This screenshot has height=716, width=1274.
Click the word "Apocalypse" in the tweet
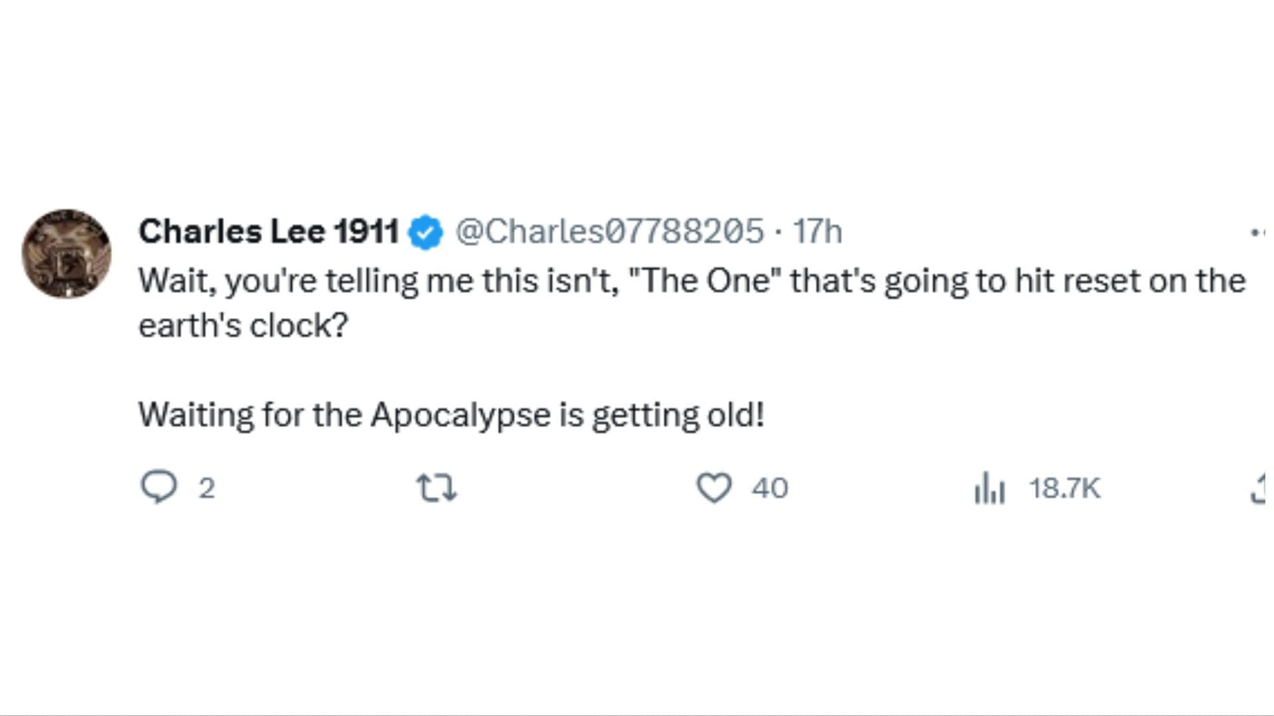460,415
